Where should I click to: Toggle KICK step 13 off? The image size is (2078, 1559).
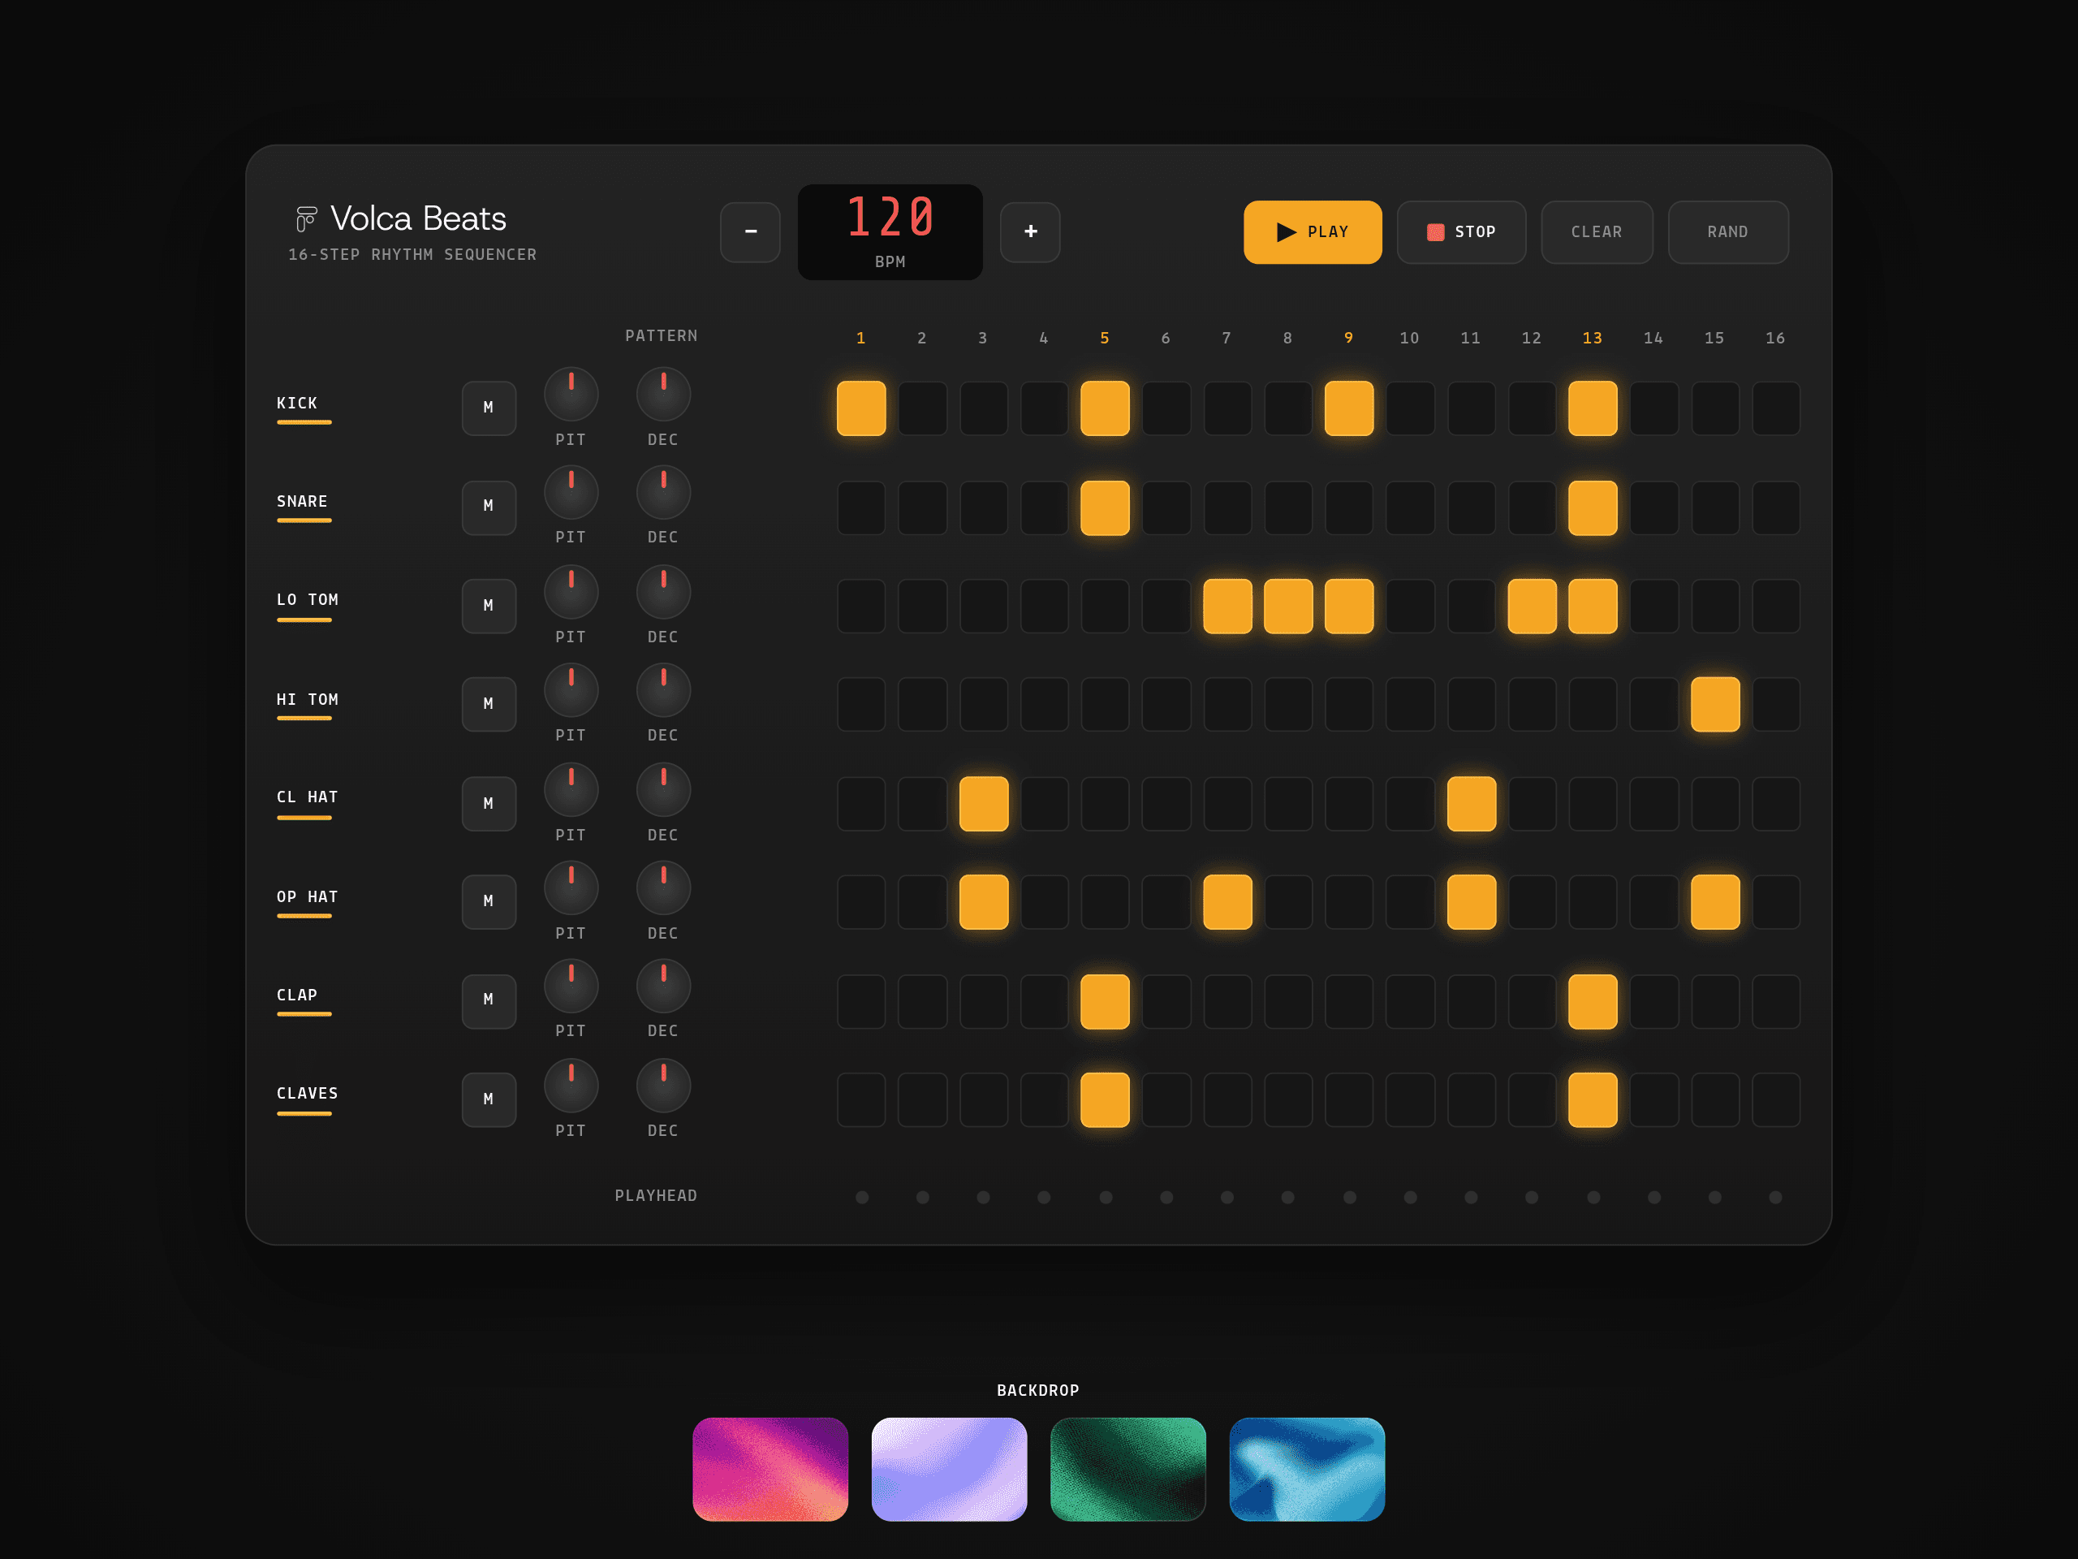pyautogui.click(x=1593, y=408)
